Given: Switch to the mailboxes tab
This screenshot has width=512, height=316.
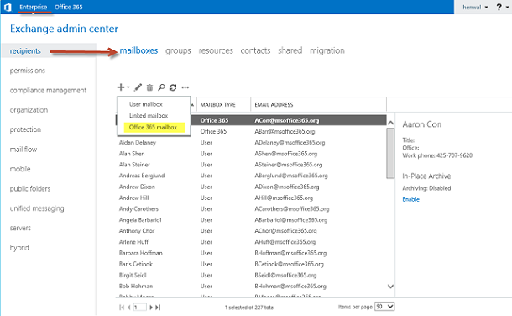Looking at the screenshot, I should point(138,50).
